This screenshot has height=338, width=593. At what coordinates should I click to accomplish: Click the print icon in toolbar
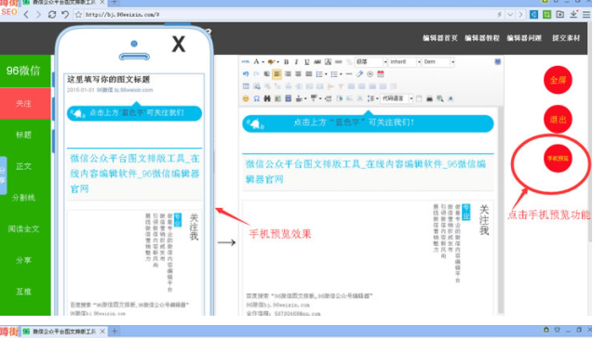pyautogui.click(x=429, y=98)
